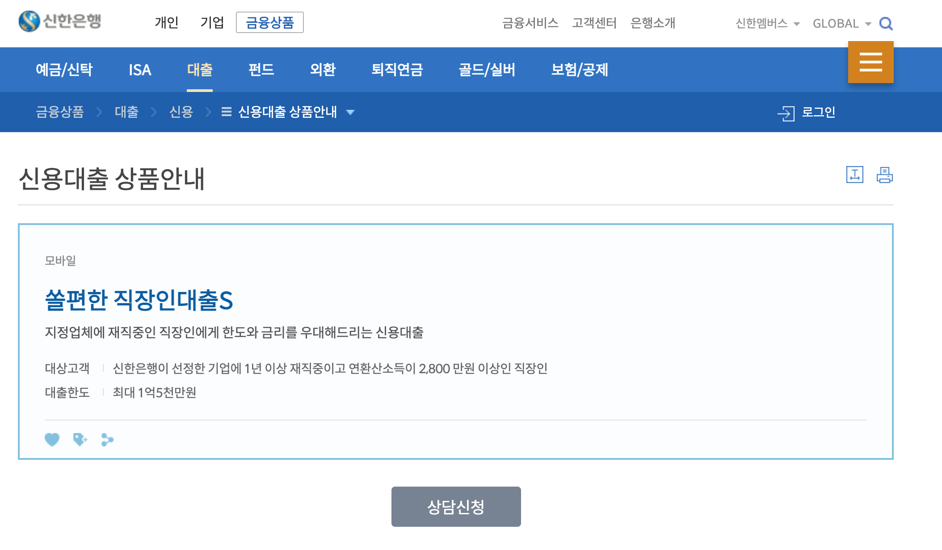942x550 pixels.
Task: Click the 대상고객 label
Action: [x=67, y=368]
